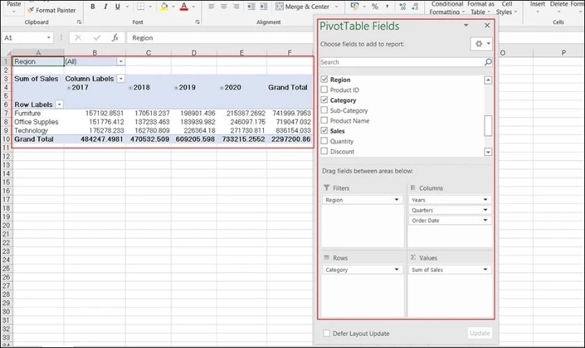585x348 pixels.
Task: Open Format as Table menu
Action: 481,8
